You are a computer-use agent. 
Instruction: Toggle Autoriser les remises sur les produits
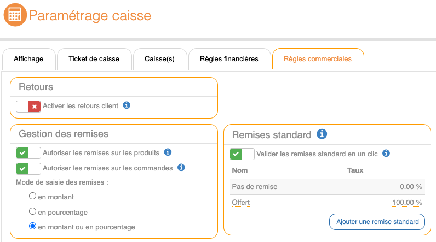(28, 153)
